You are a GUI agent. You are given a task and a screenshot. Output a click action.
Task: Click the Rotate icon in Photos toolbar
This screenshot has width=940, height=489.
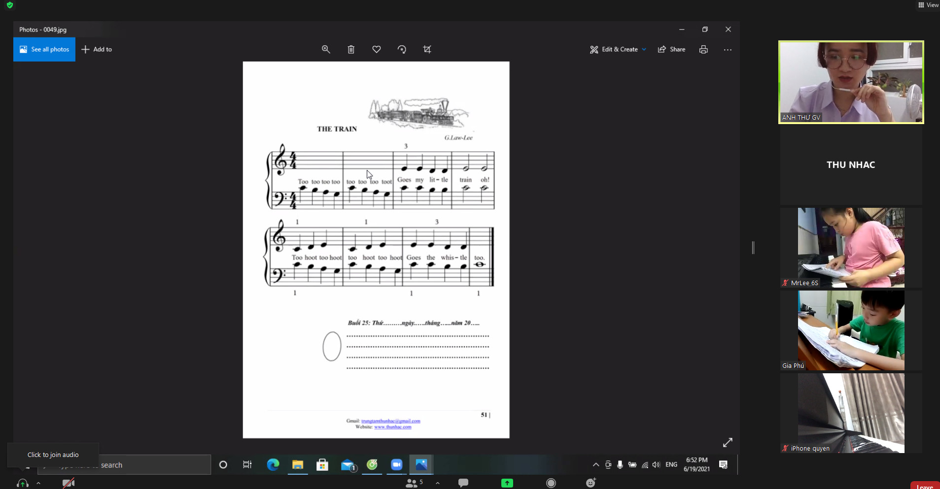[x=402, y=49]
